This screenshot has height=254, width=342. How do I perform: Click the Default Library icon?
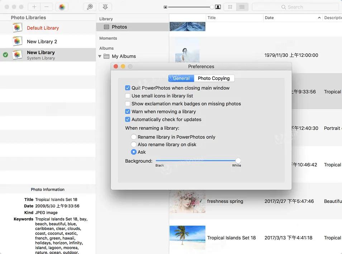17,28
